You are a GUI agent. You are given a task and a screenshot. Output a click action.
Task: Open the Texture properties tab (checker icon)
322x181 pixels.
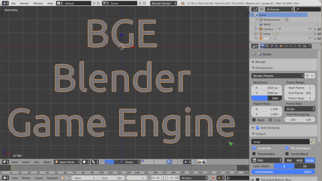point(305,46)
